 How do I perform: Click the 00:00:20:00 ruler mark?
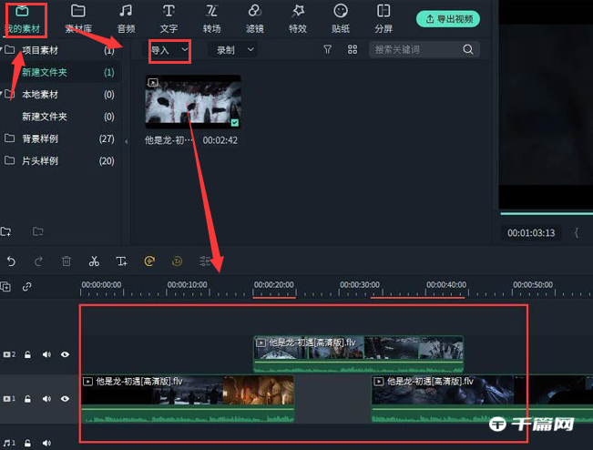[x=274, y=285]
